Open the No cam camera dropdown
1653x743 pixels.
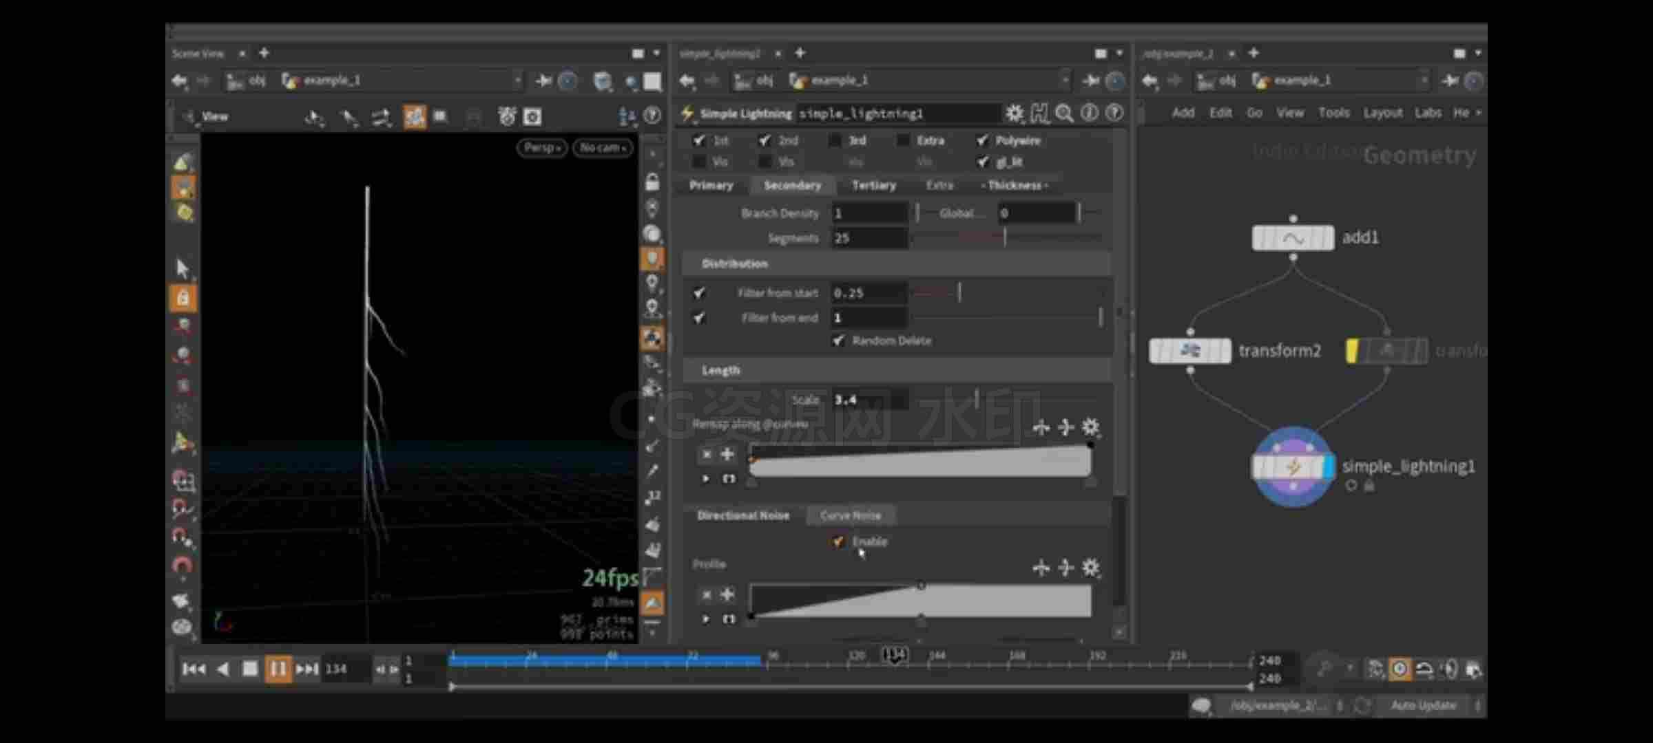point(603,148)
